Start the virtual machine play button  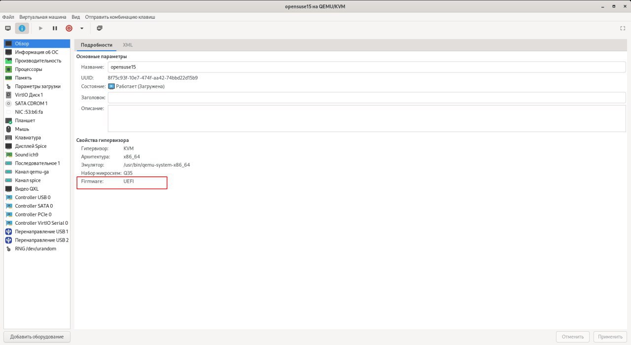(41, 28)
